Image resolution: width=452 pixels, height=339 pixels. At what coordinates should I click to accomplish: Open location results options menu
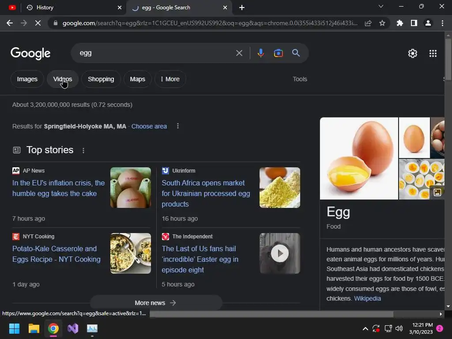click(178, 126)
